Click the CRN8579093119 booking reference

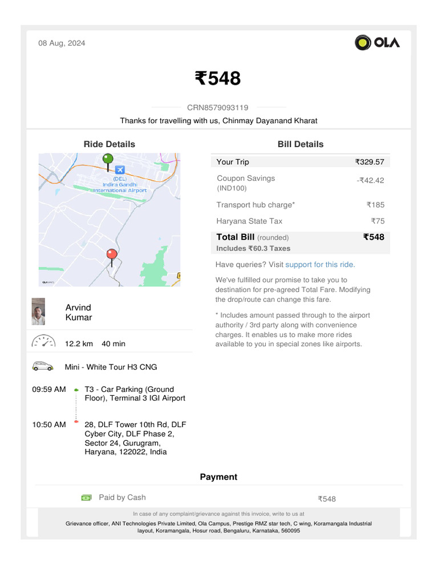click(218, 108)
